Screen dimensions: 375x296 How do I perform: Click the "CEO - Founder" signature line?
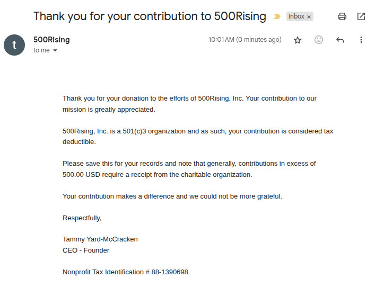[x=86, y=250]
